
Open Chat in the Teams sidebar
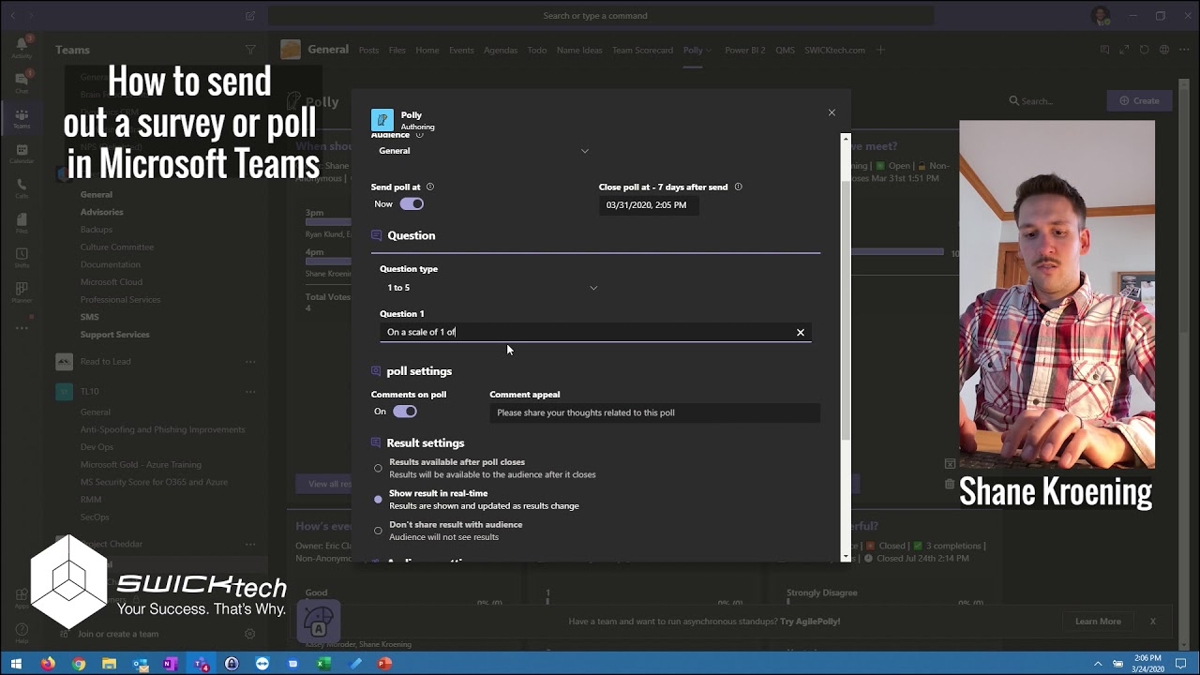[22, 82]
